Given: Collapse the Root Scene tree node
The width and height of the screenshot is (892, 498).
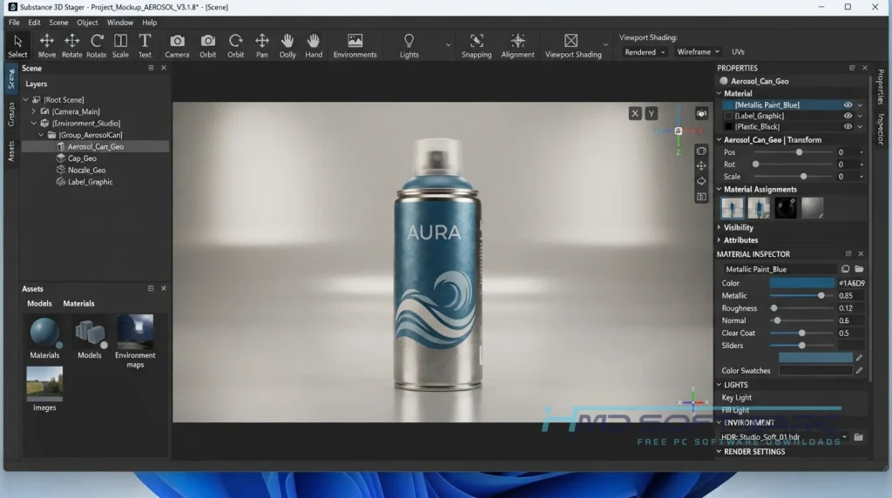Looking at the screenshot, I should (x=25, y=99).
